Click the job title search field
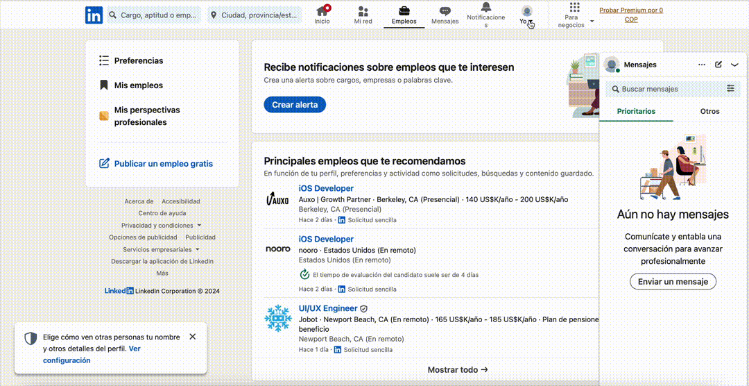 tap(153, 15)
